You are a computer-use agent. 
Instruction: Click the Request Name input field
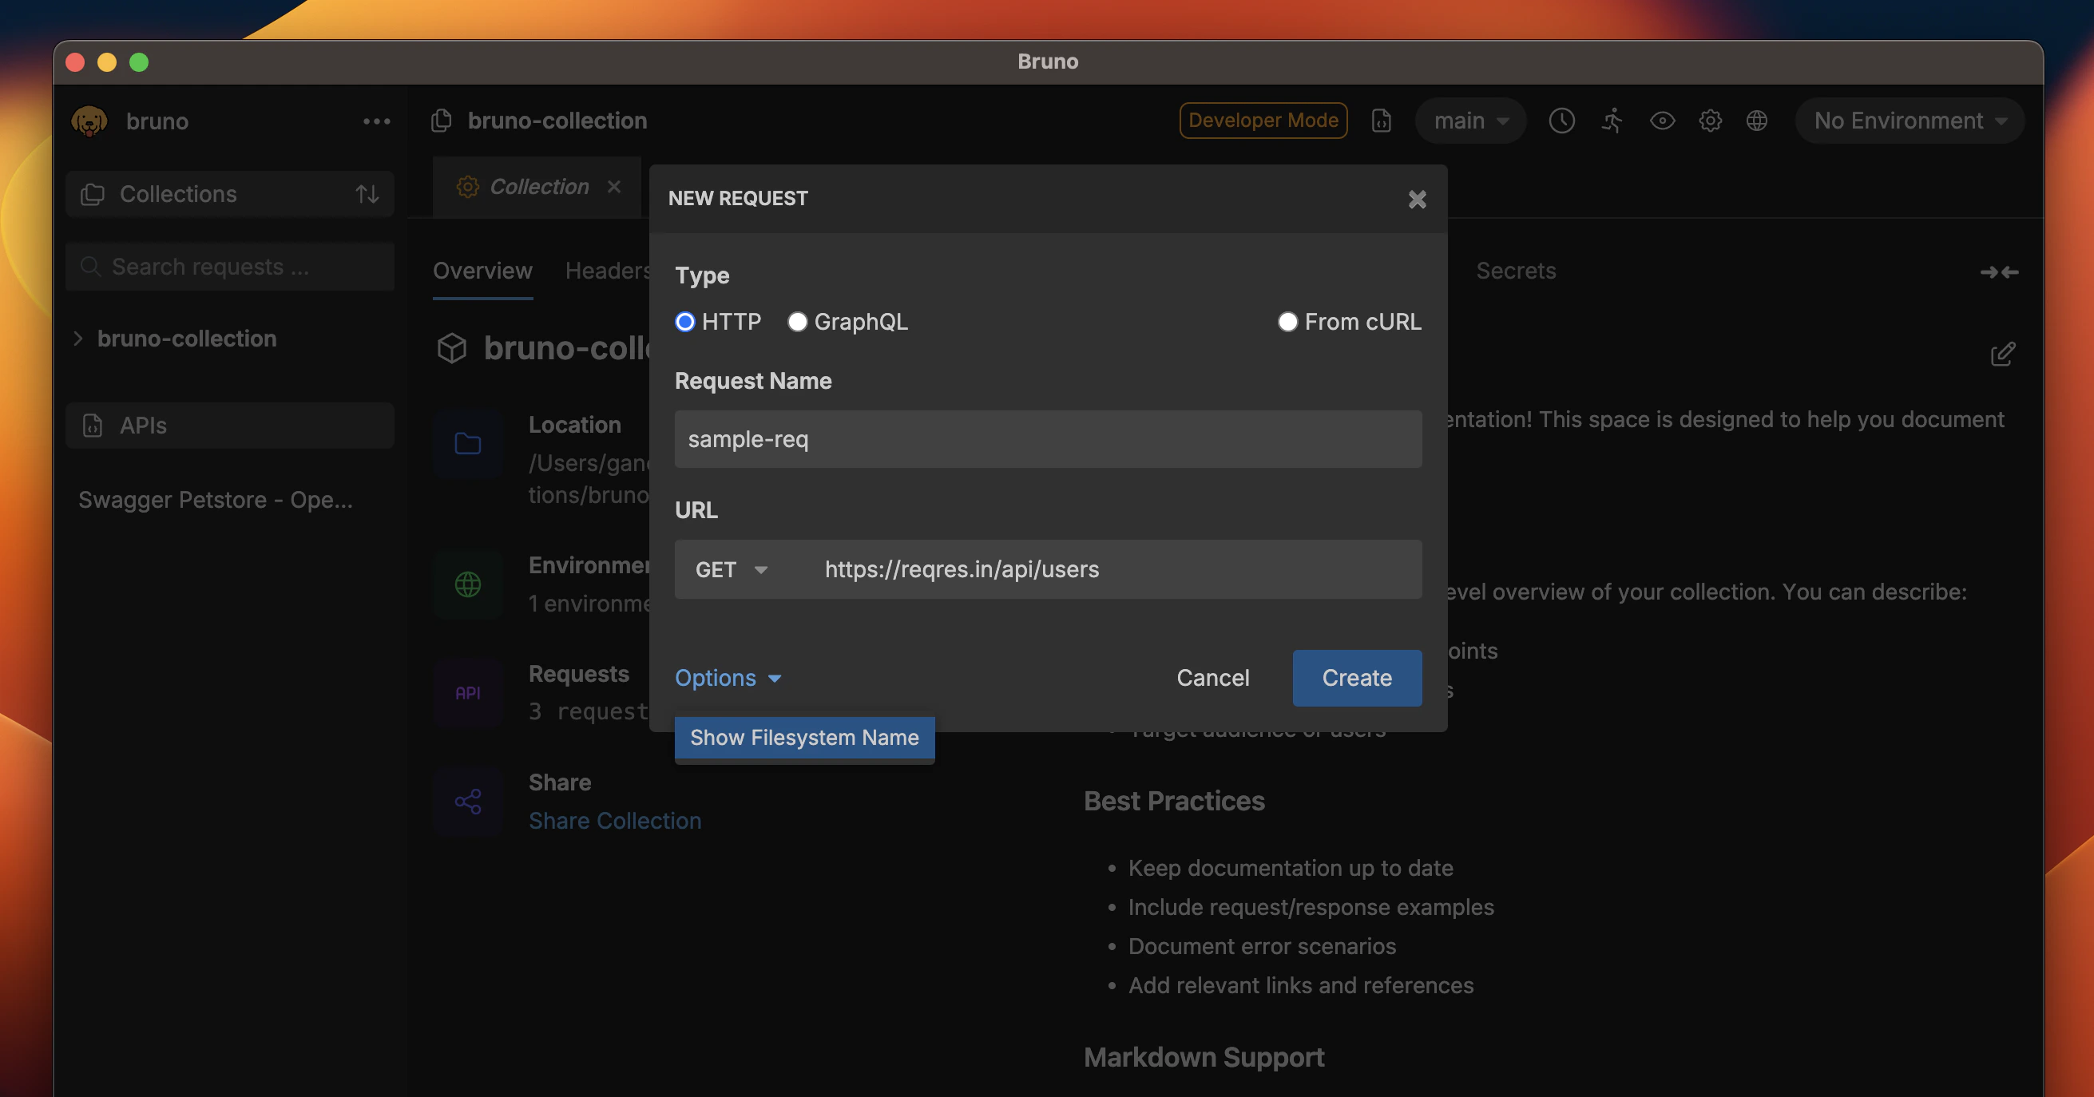[1047, 439]
